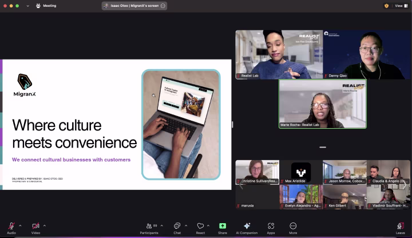Go to next page of participant thumbnails
The width and height of the screenshot is (412, 238).
(x=405, y=185)
